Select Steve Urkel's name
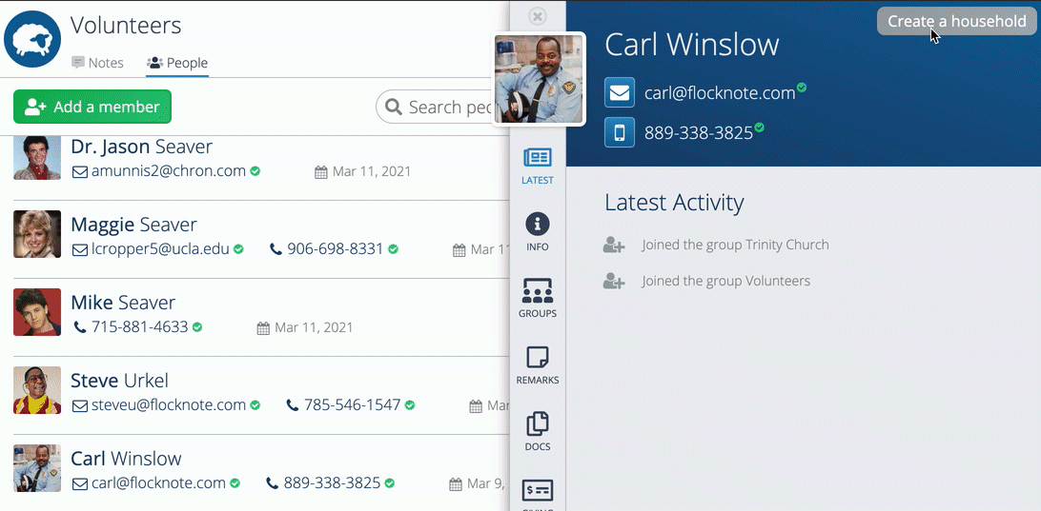Screen dimensions: 1041x511 pos(119,381)
